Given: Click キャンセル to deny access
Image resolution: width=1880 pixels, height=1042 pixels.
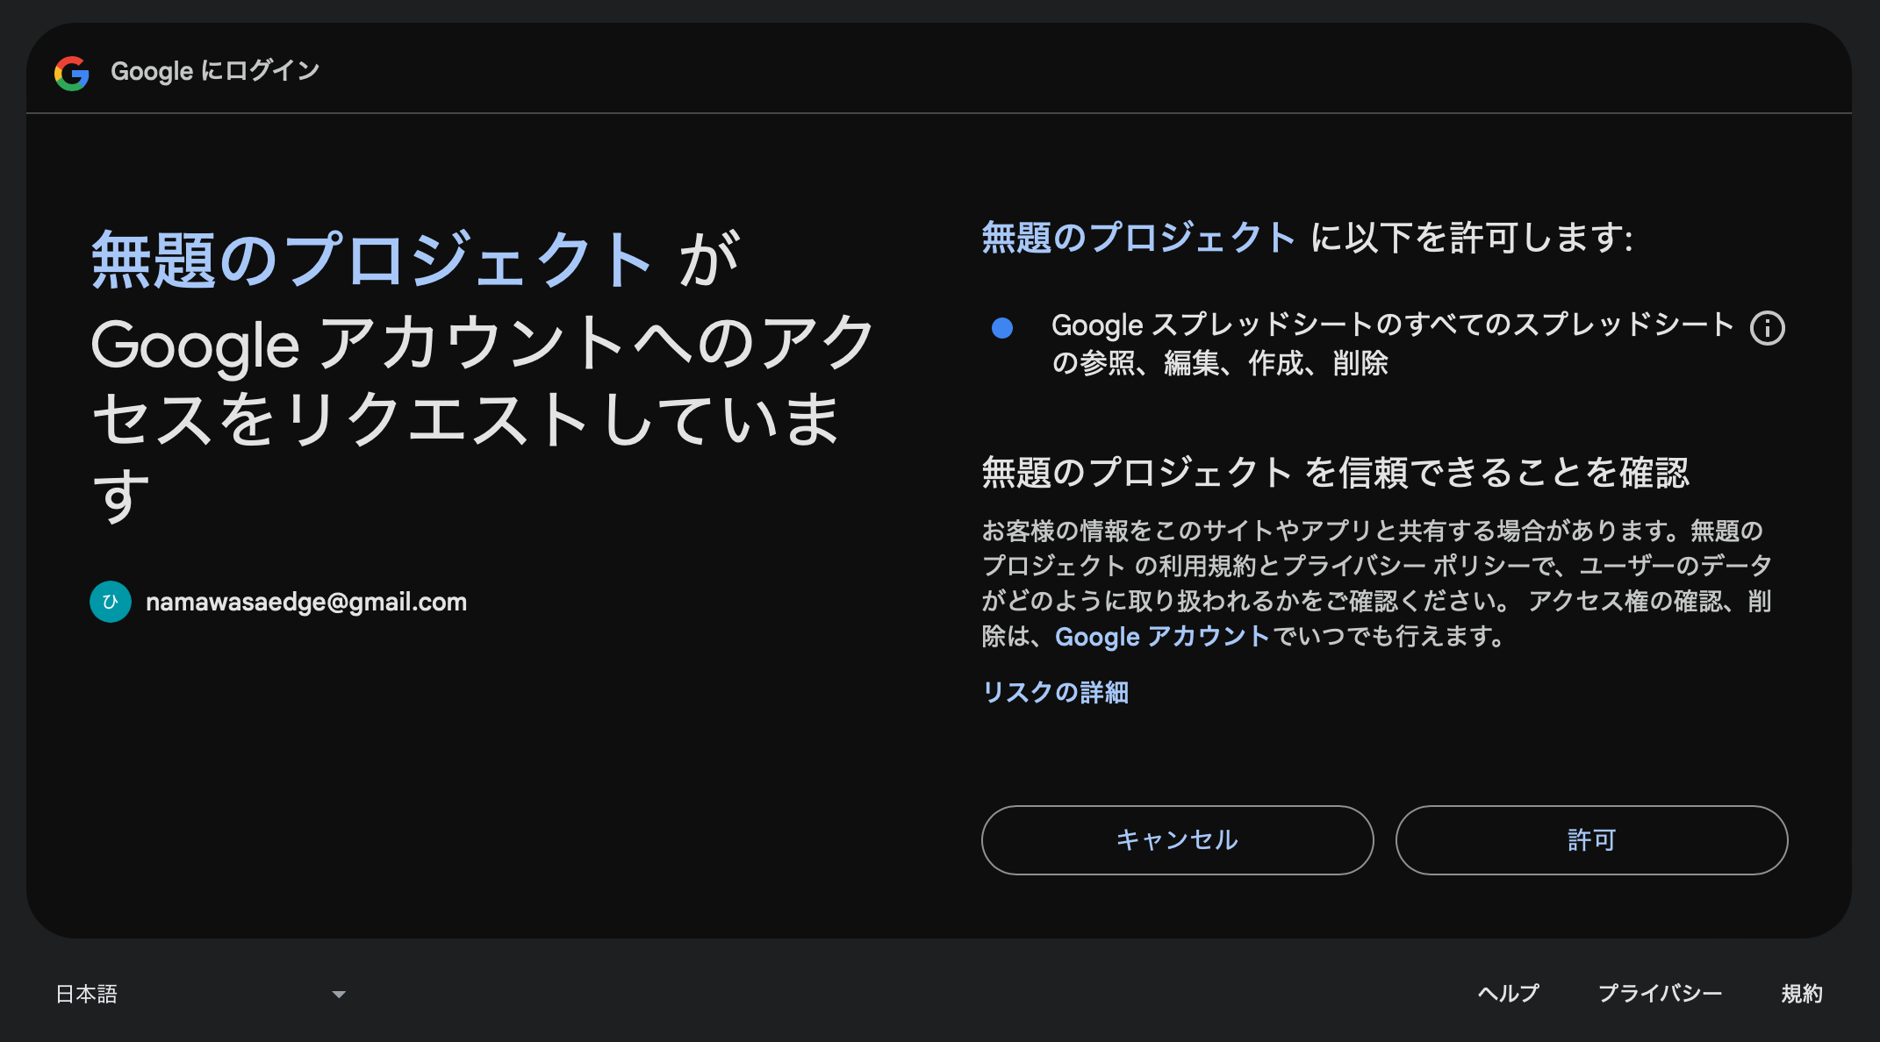Looking at the screenshot, I should pyautogui.click(x=1176, y=839).
